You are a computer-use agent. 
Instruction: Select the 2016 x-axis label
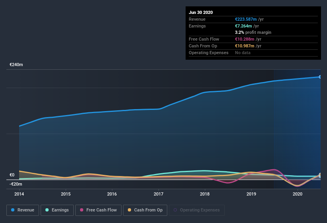tap(112, 194)
